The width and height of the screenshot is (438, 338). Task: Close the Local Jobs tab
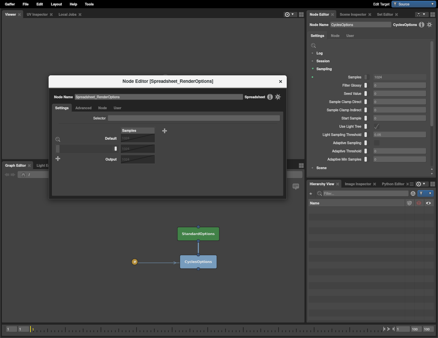click(x=80, y=14)
